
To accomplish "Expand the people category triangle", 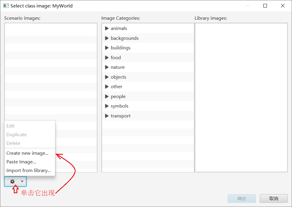I will tap(107, 96).
